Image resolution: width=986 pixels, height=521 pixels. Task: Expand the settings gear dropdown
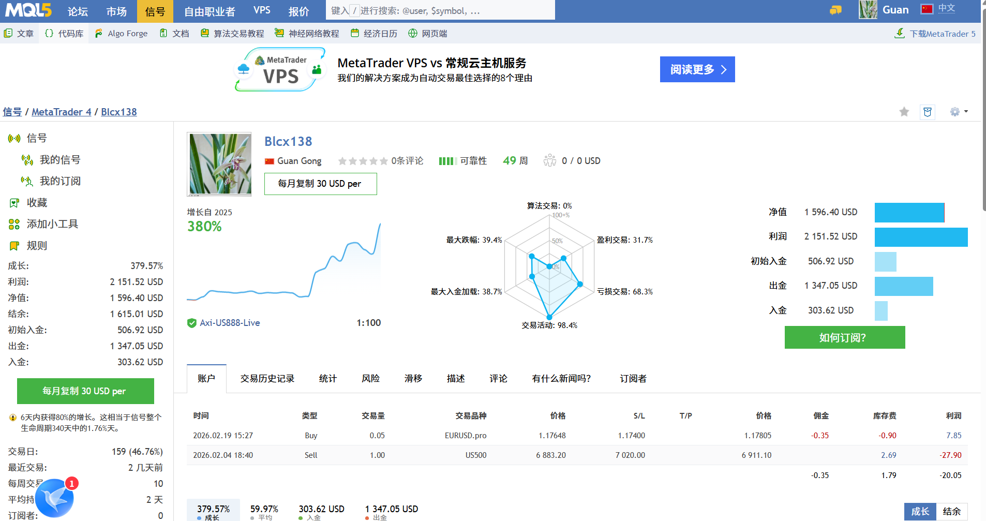point(959,112)
